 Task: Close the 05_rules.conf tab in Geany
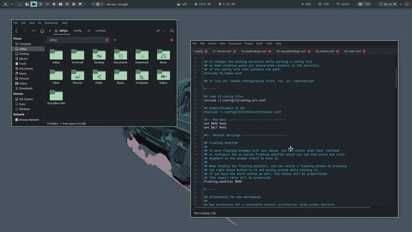click(364, 52)
